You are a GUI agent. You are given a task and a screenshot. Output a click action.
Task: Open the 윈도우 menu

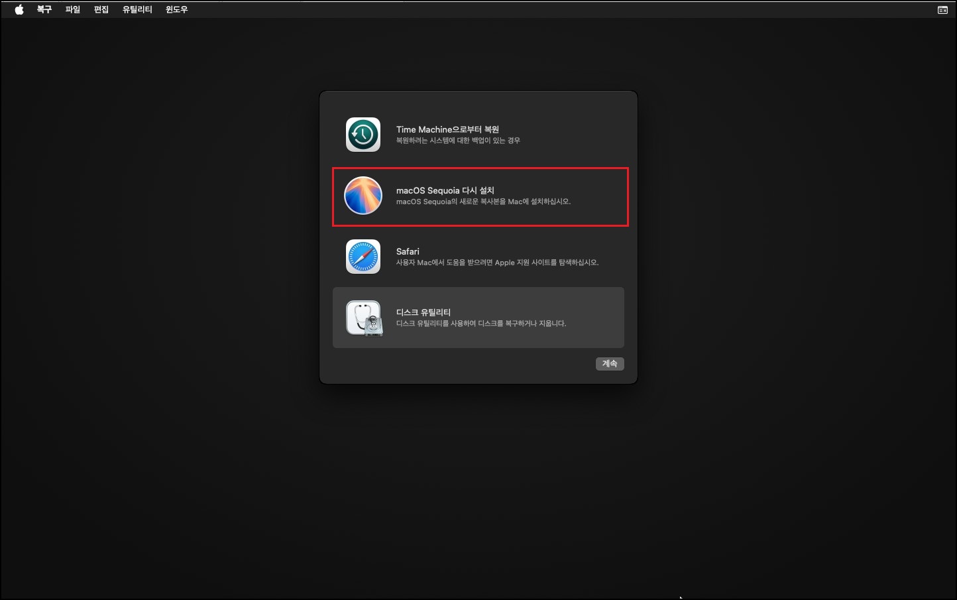[177, 9]
